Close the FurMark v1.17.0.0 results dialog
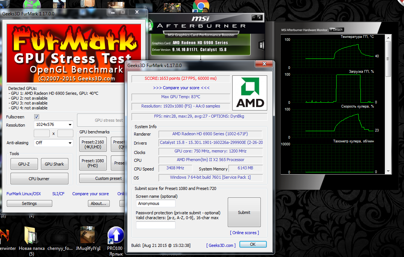This screenshot has width=404, height=257. [x=264, y=64]
